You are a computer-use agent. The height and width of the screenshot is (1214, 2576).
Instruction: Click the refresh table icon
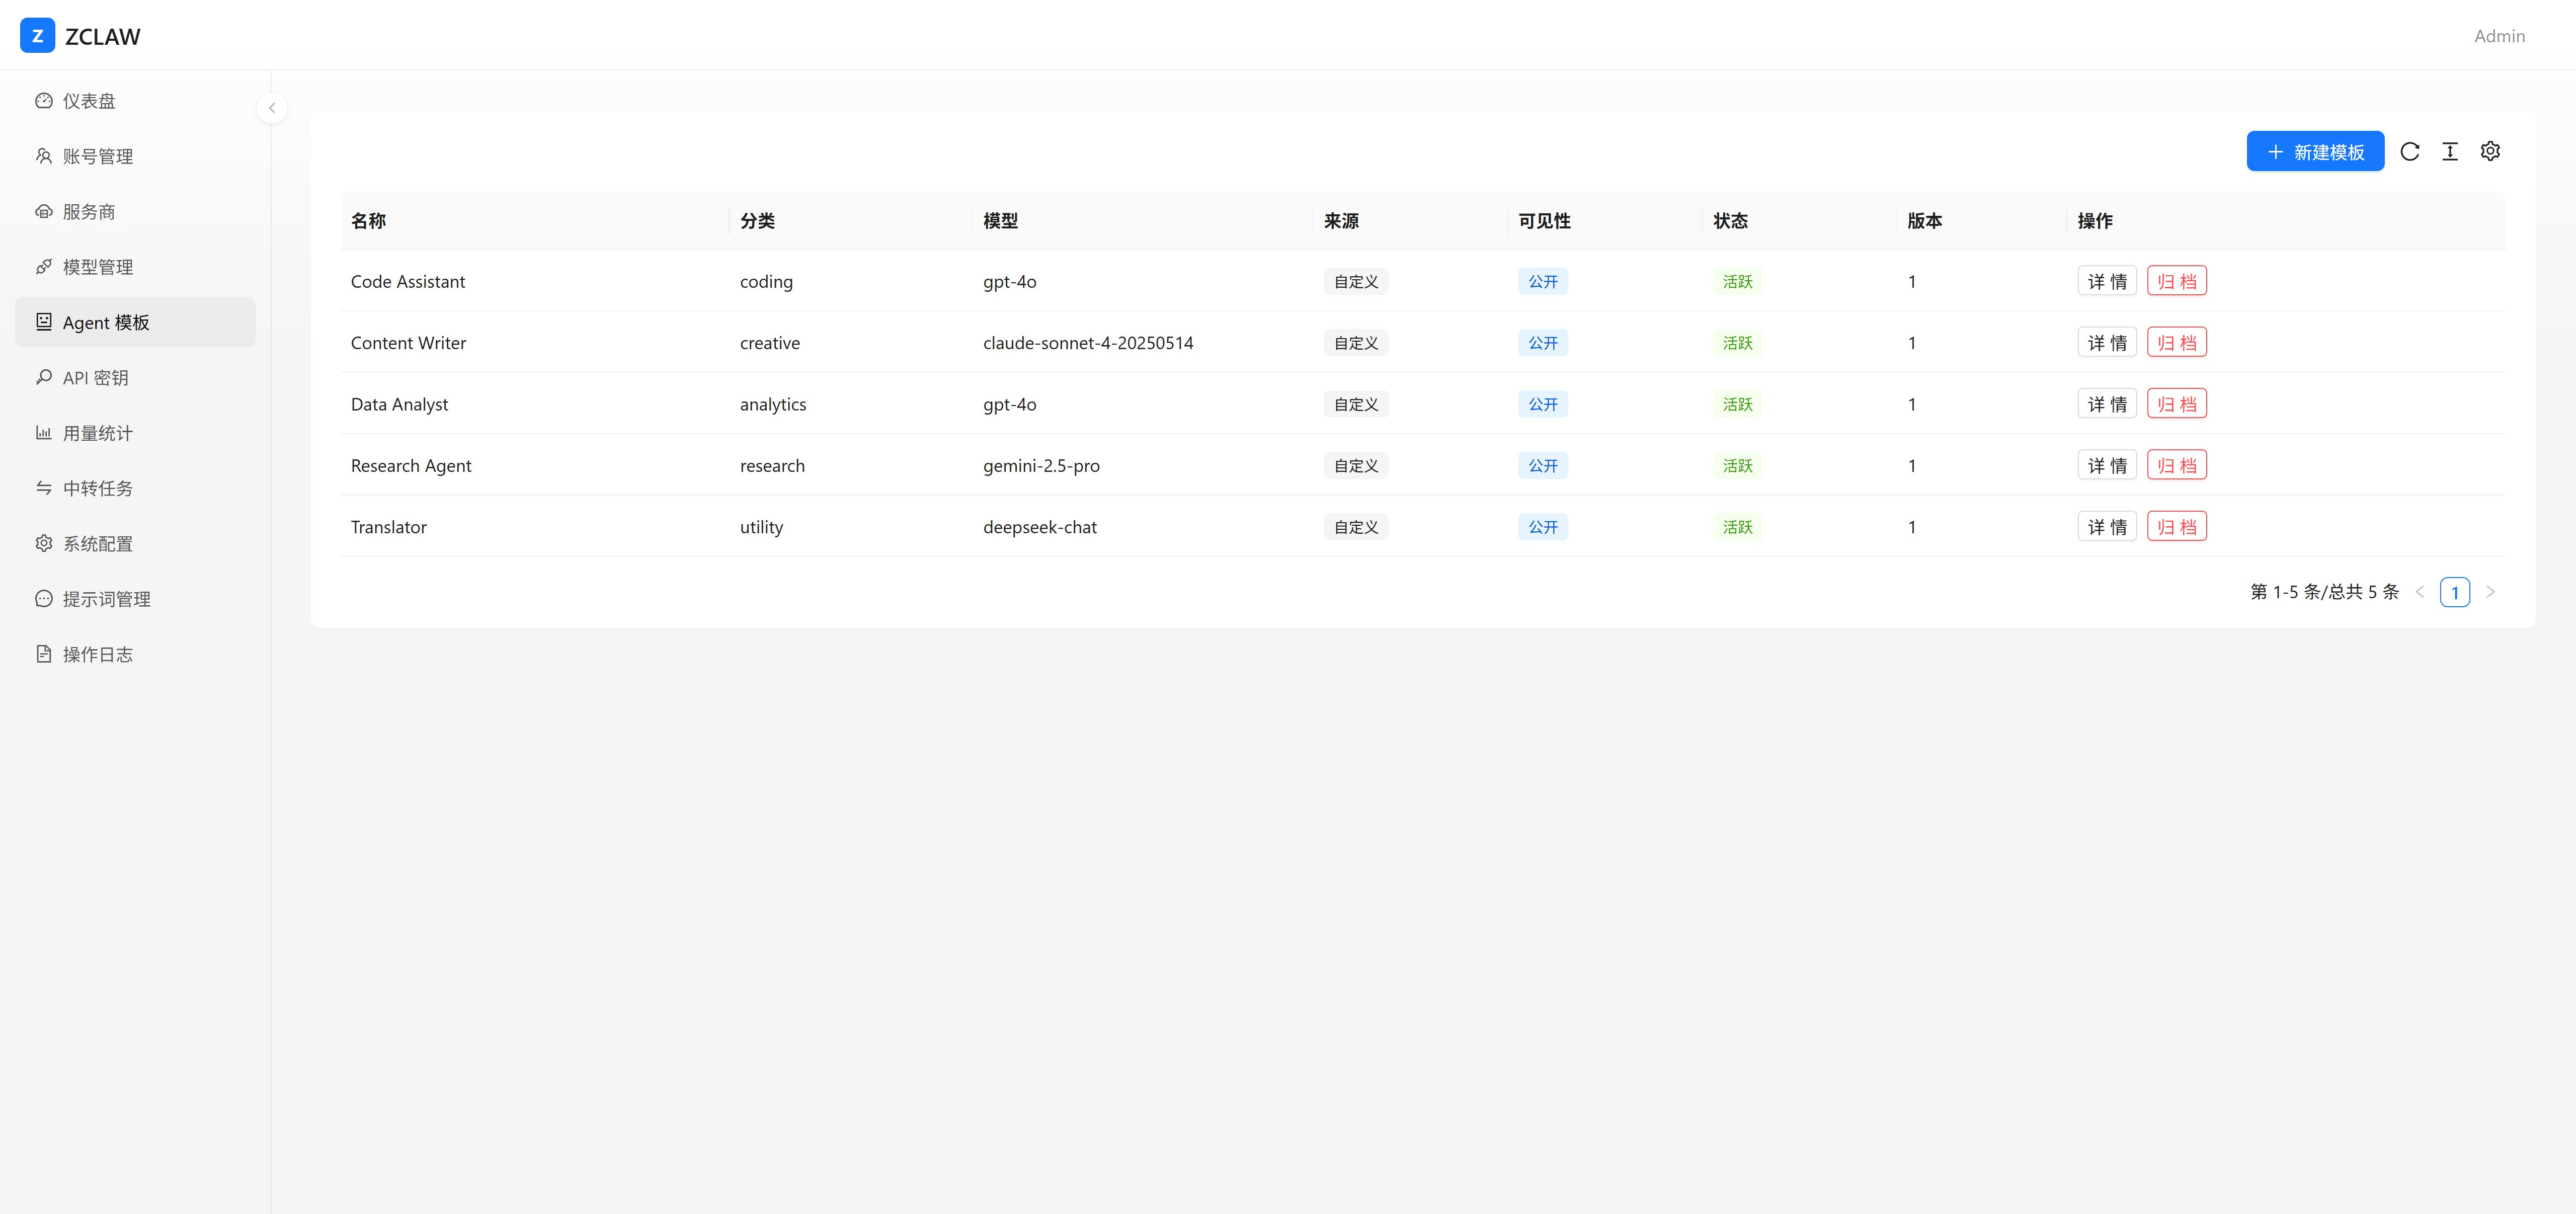point(2409,151)
